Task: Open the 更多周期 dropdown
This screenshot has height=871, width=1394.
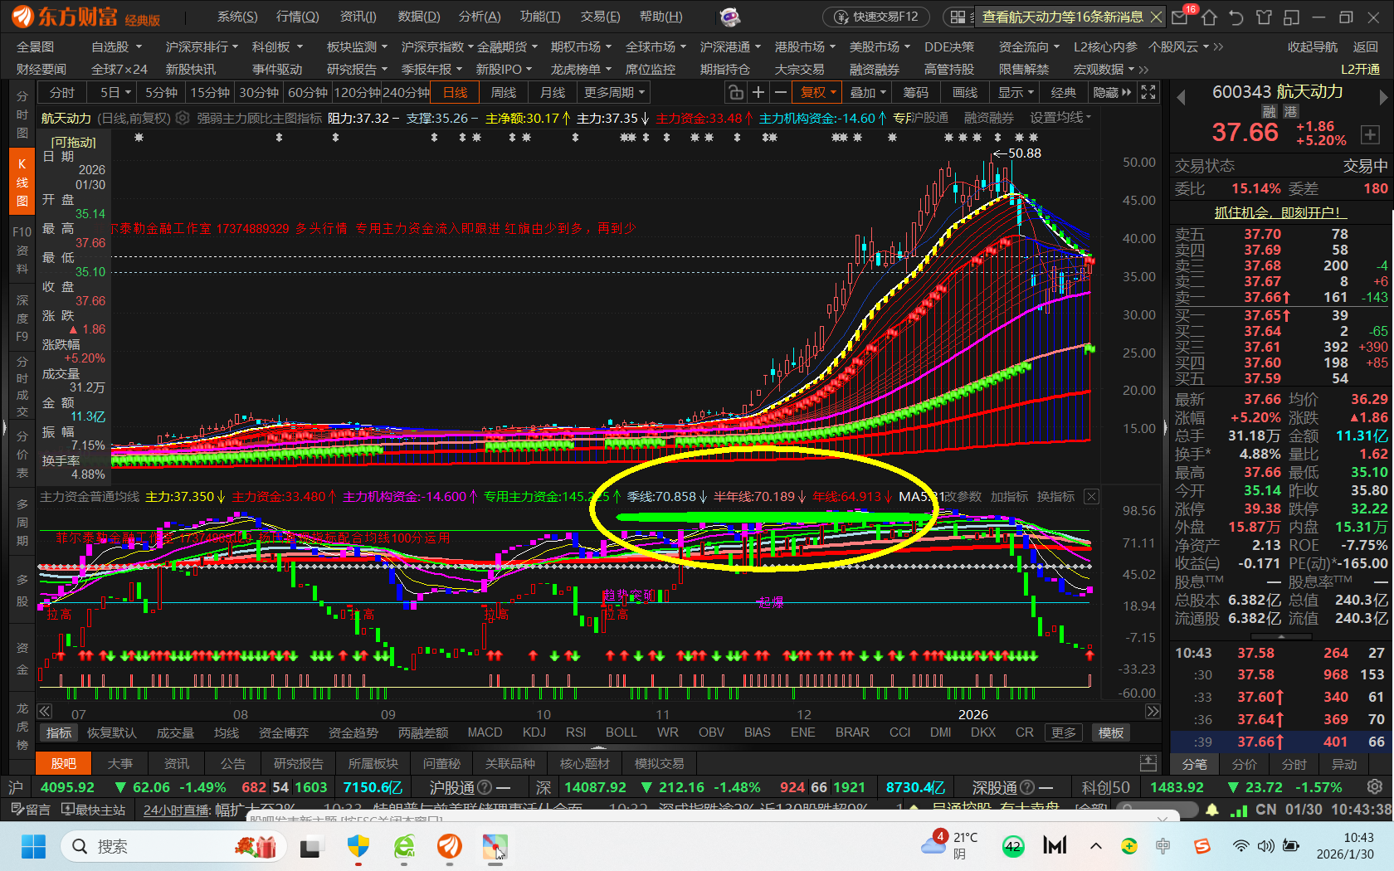Action: (614, 93)
